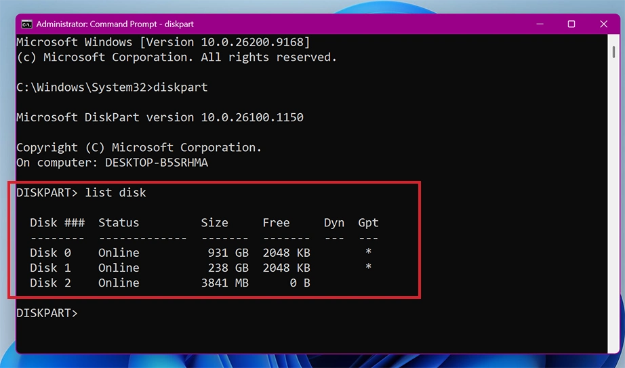This screenshot has width=625, height=368.
Task: Click the Command Prompt icon in title bar
Action: click(26, 24)
